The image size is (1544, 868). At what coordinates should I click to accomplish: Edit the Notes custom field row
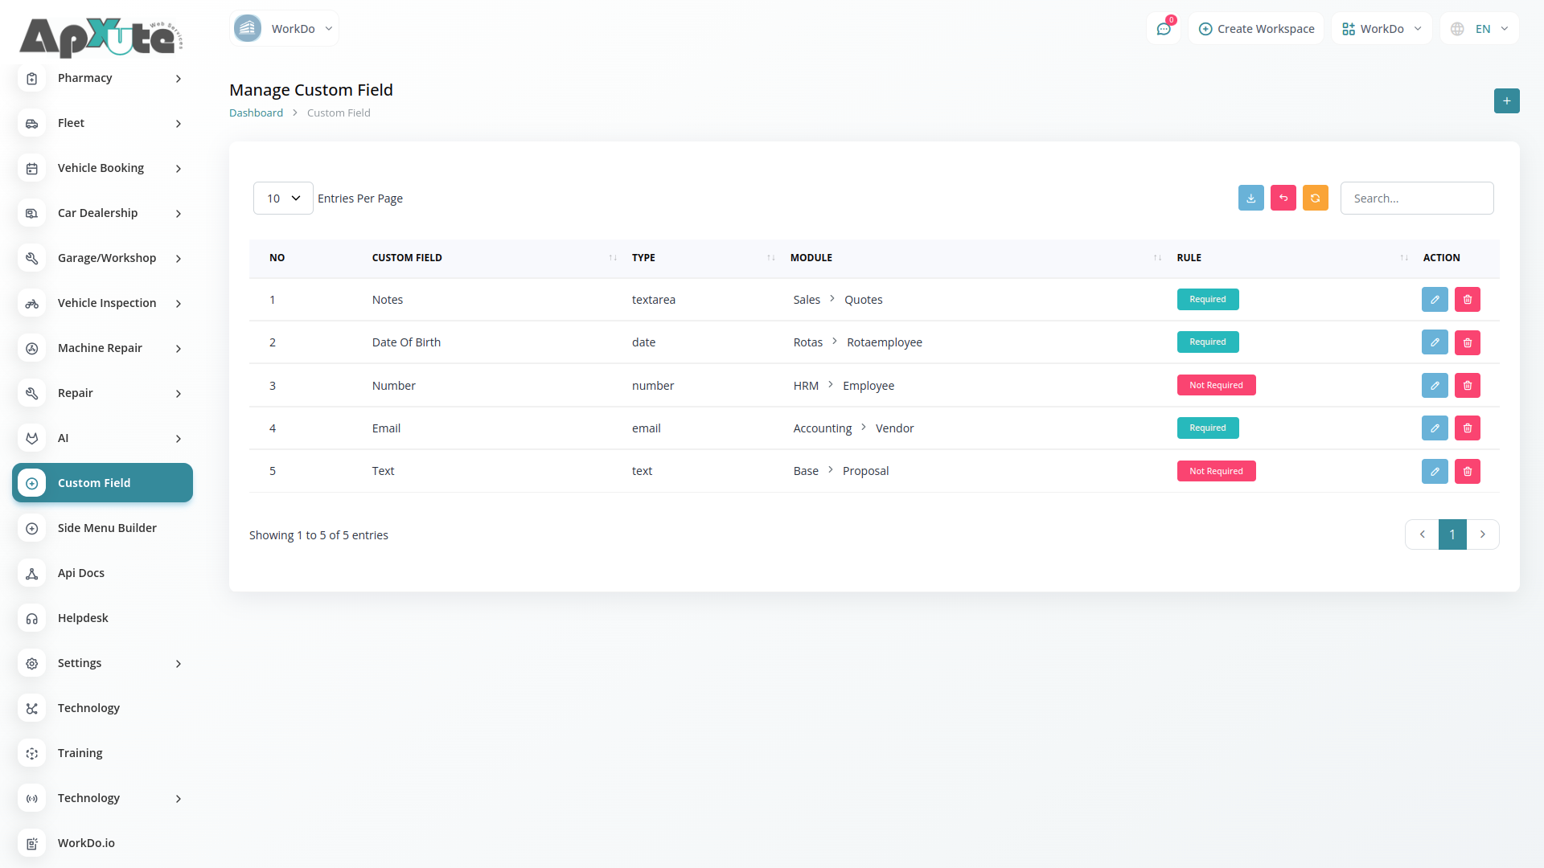(1434, 299)
